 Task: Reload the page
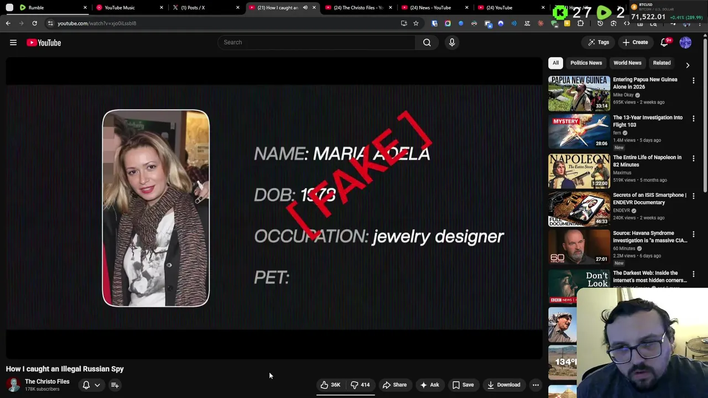click(34, 23)
